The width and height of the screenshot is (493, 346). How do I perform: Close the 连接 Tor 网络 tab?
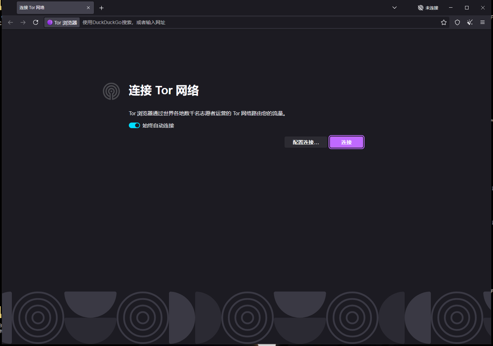point(88,8)
